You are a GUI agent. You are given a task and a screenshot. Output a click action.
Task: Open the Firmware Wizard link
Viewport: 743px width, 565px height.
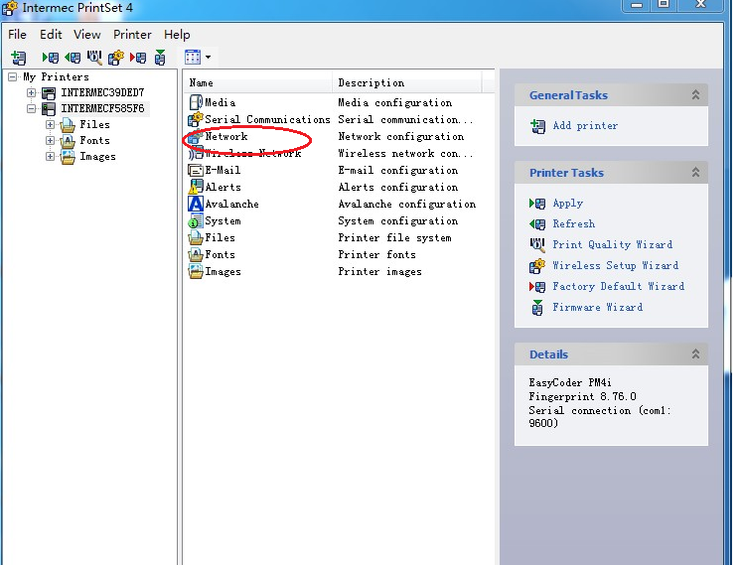tap(598, 307)
